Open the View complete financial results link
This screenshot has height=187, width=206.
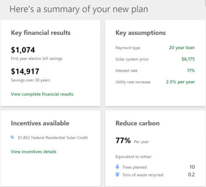pyautogui.click(x=42, y=94)
